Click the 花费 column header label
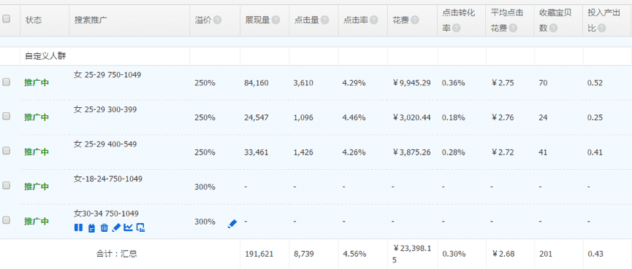 tap(400, 20)
